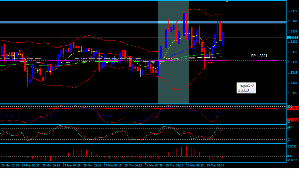Click the 0.0031 histogram scale label
The height and width of the screenshot is (169, 300).
tap(292, 147)
